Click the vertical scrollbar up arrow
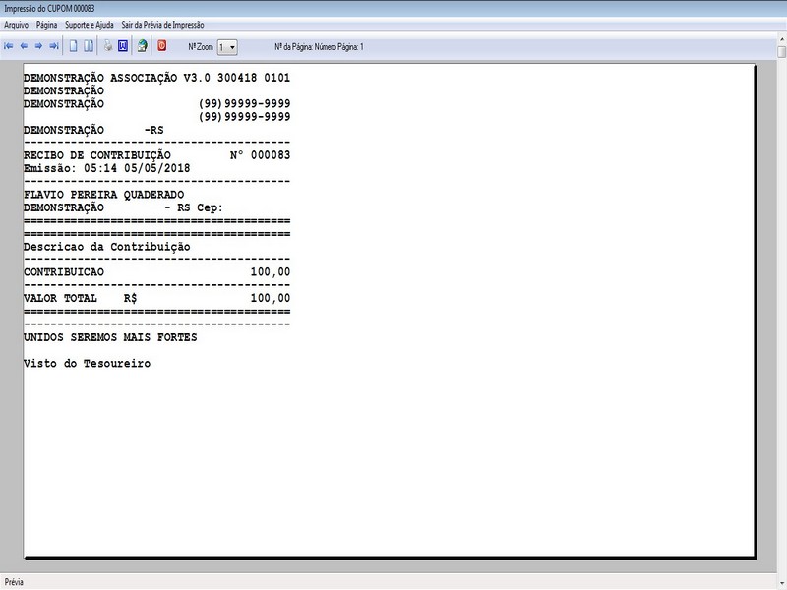The width and height of the screenshot is (787, 590). (782, 38)
